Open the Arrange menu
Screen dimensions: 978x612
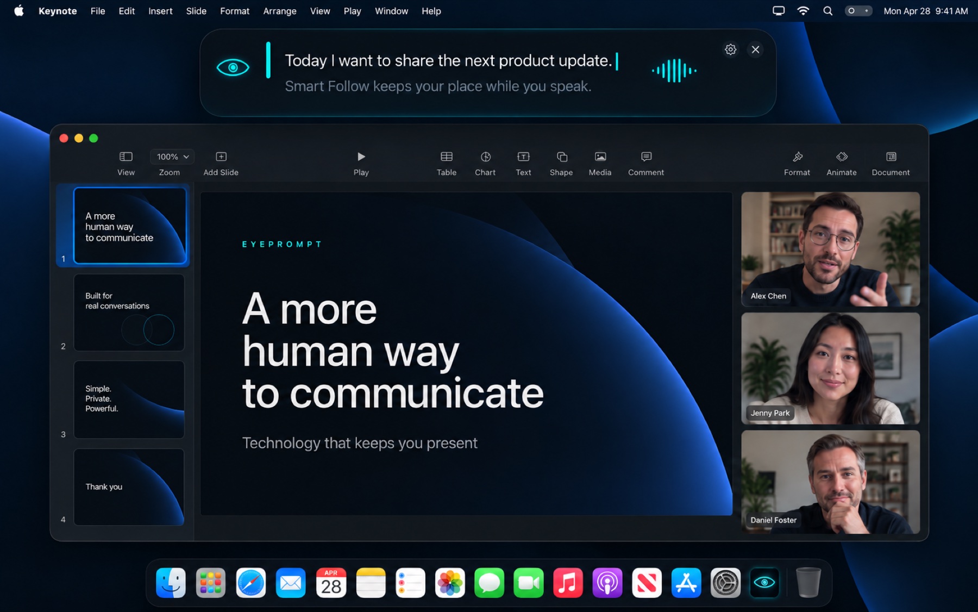(x=280, y=11)
